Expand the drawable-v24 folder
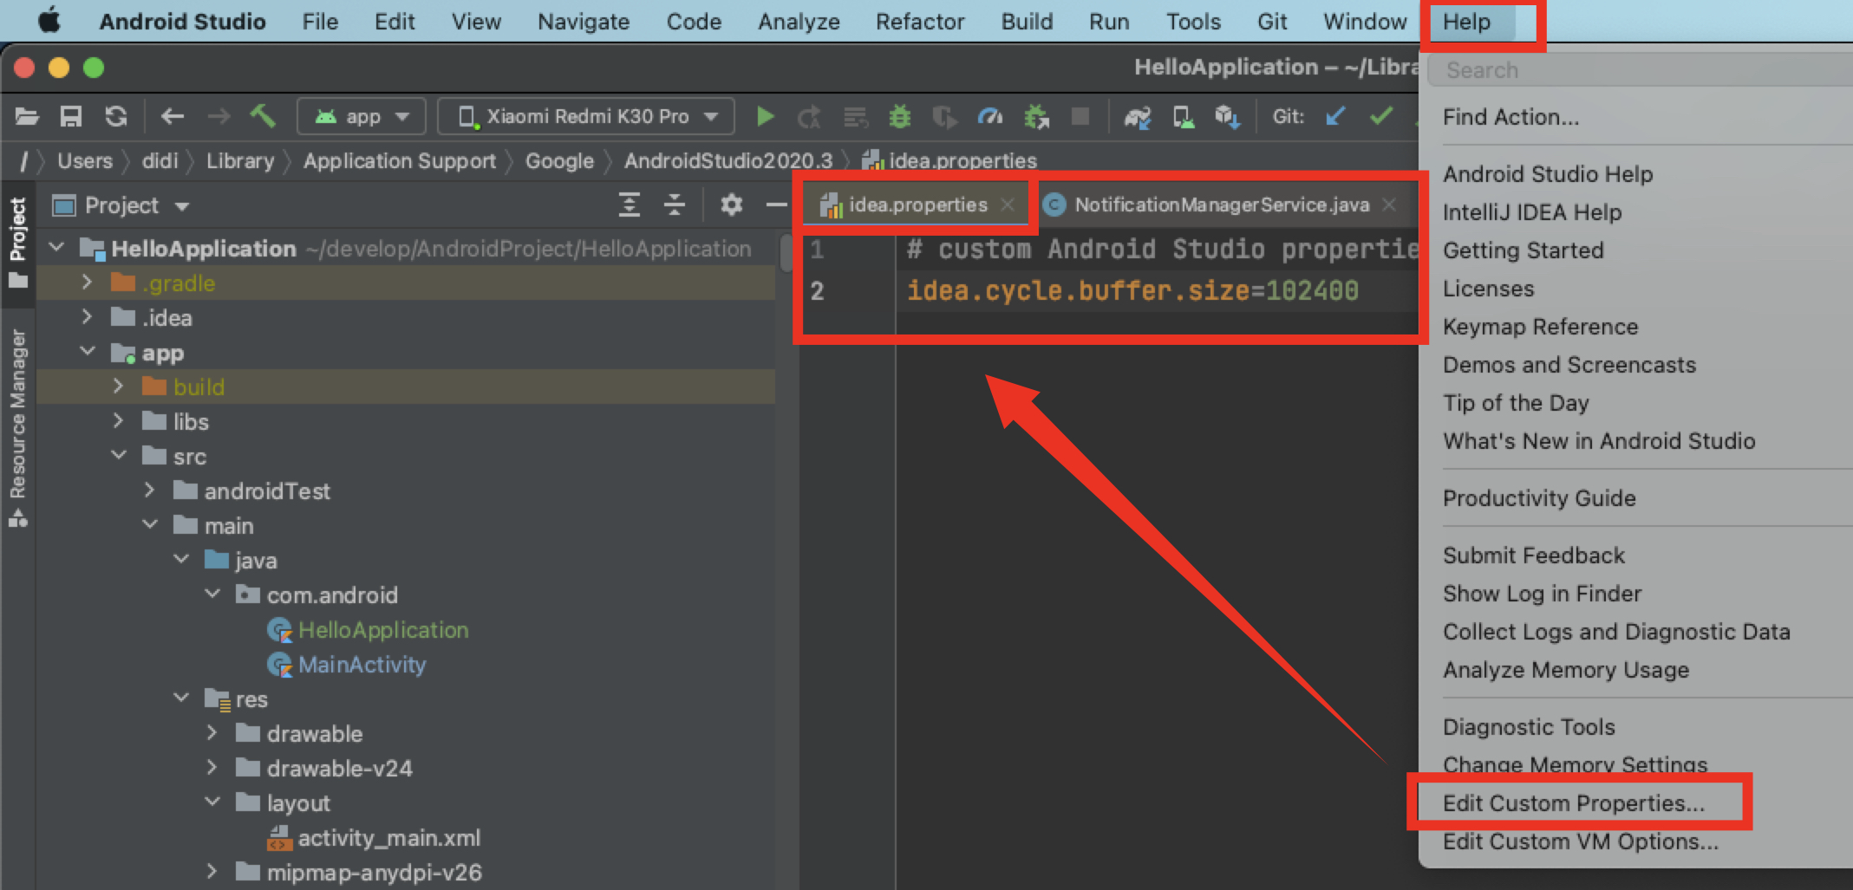This screenshot has width=1853, height=890. coord(212,768)
